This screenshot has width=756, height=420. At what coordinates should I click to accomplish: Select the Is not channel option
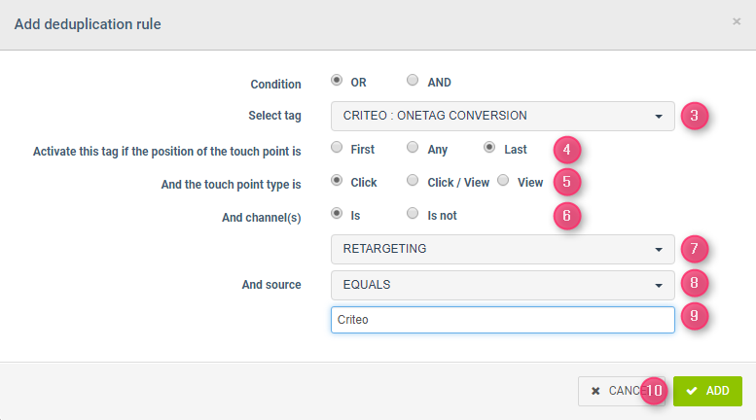pyautogui.click(x=413, y=214)
